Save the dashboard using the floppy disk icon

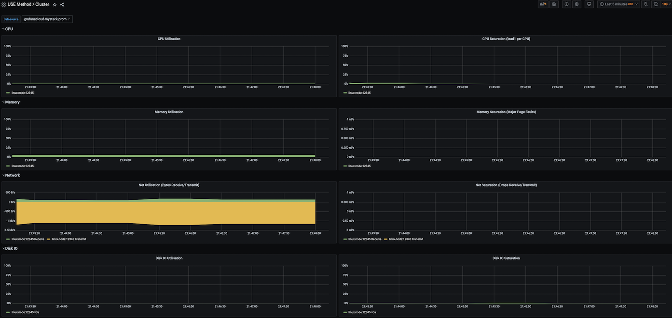click(554, 4)
